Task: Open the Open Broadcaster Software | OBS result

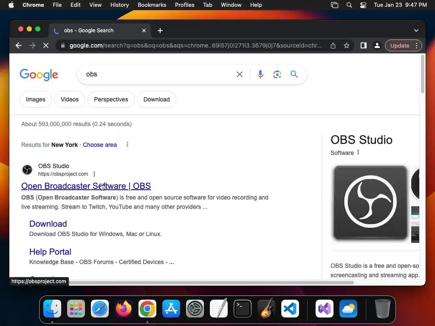Action: tap(86, 186)
